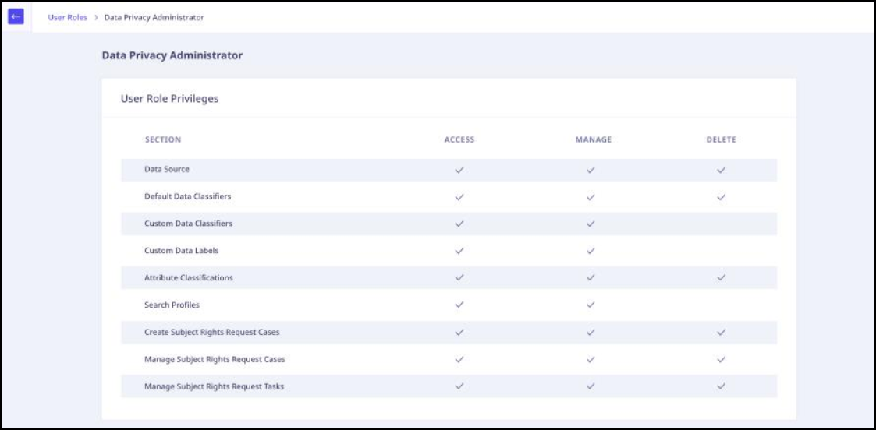Click the MANAGE column header
Screen dimensions: 876x430
pos(594,139)
